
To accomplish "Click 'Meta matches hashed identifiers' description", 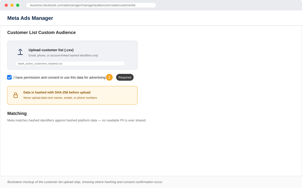I will click(77, 120).
